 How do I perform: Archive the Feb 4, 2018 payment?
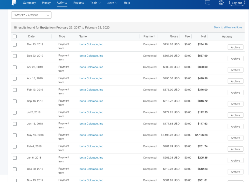pyautogui.click(x=235, y=149)
